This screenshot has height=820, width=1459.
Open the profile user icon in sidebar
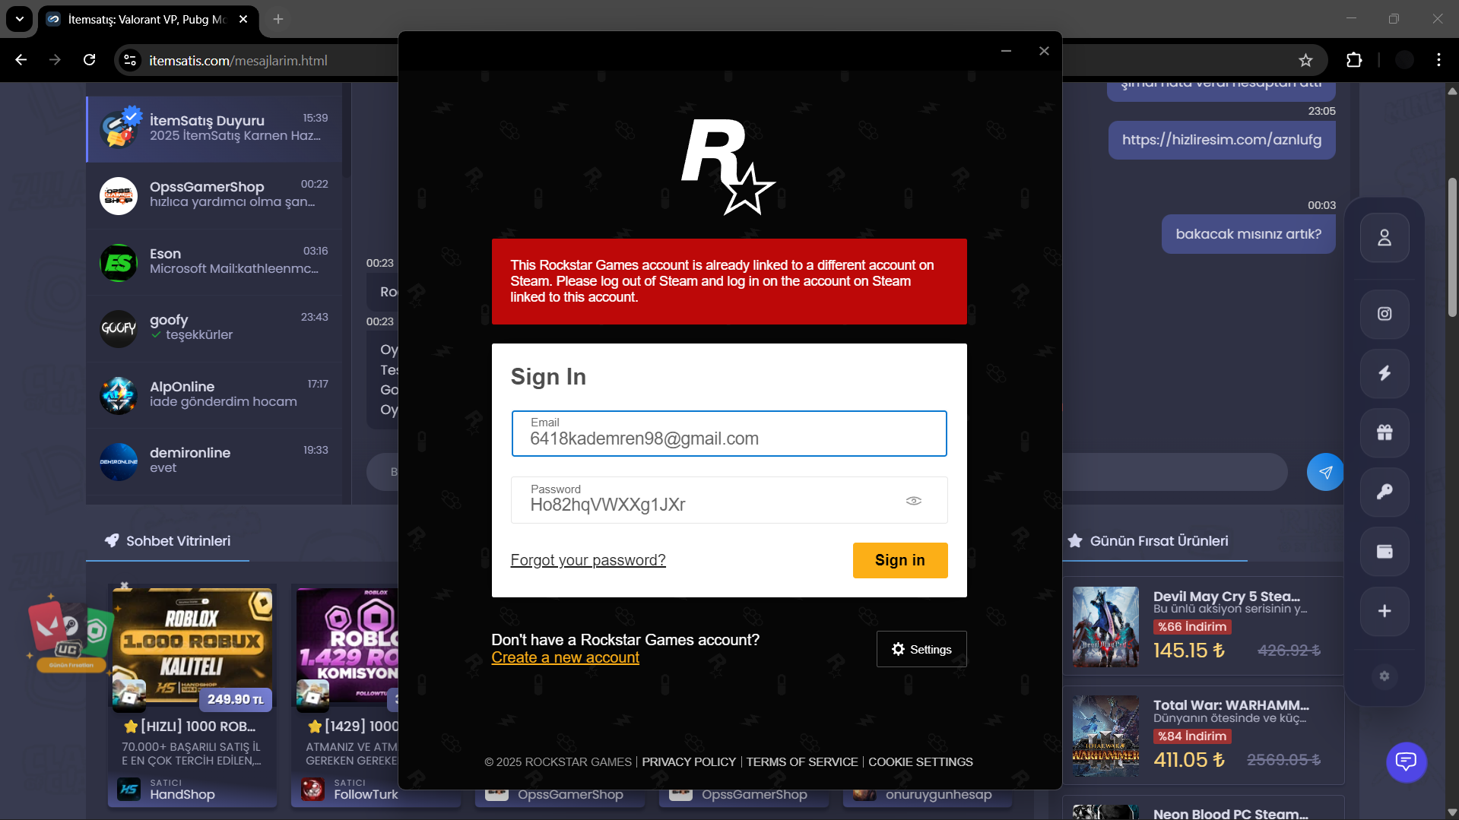click(1384, 238)
